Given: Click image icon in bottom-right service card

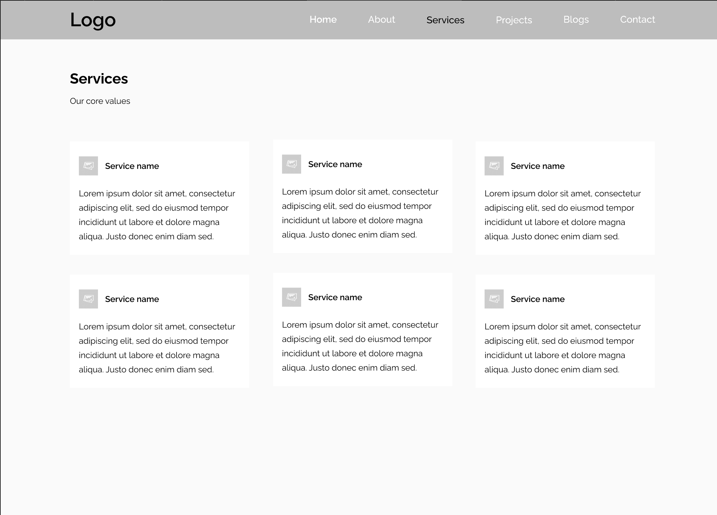Looking at the screenshot, I should tap(494, 299).
